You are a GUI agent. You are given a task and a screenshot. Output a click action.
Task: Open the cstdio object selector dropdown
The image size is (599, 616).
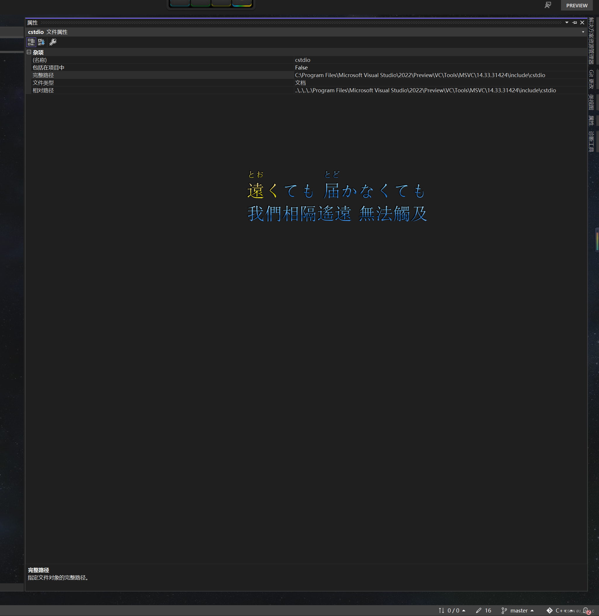[583, 32]
